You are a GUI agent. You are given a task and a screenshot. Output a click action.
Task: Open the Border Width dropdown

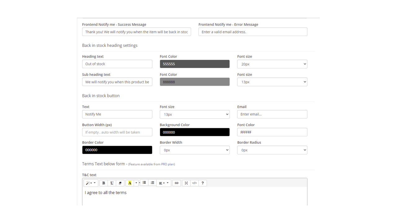[x=194, y=150]
